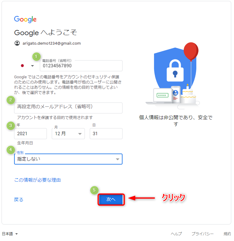Click the Japan flag country icon
The image size is (234, 241).
[22, 66]
